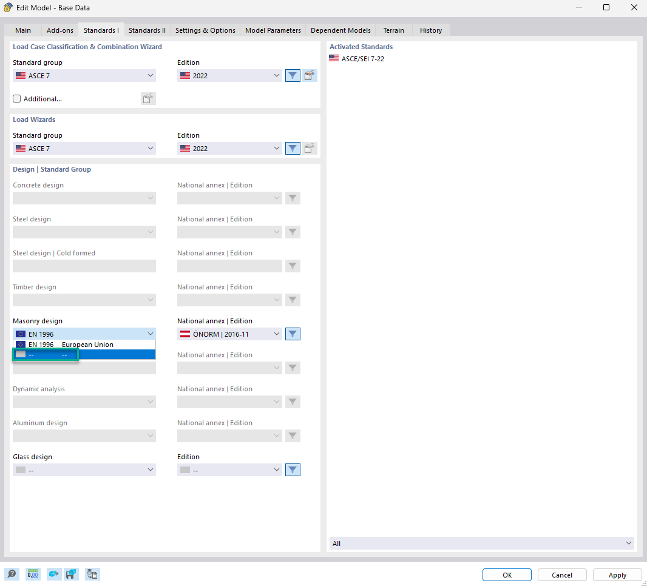Open ÖNORM | 2016-11 national annex dropdown
Image resolution: width=647 pixels, height=586 pixels.
click(229, 334)
